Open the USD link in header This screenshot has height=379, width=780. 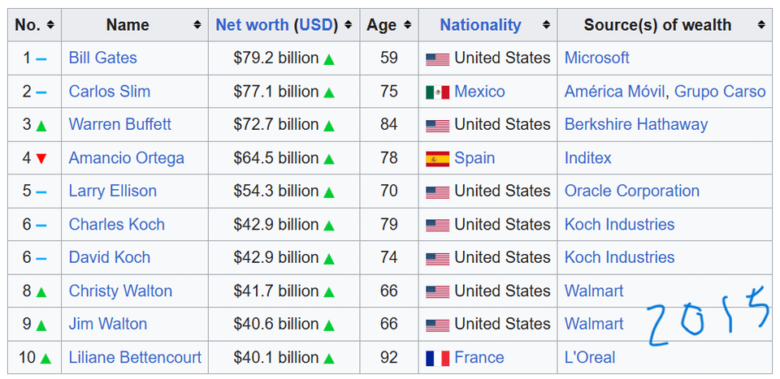[x=315, y=25]
